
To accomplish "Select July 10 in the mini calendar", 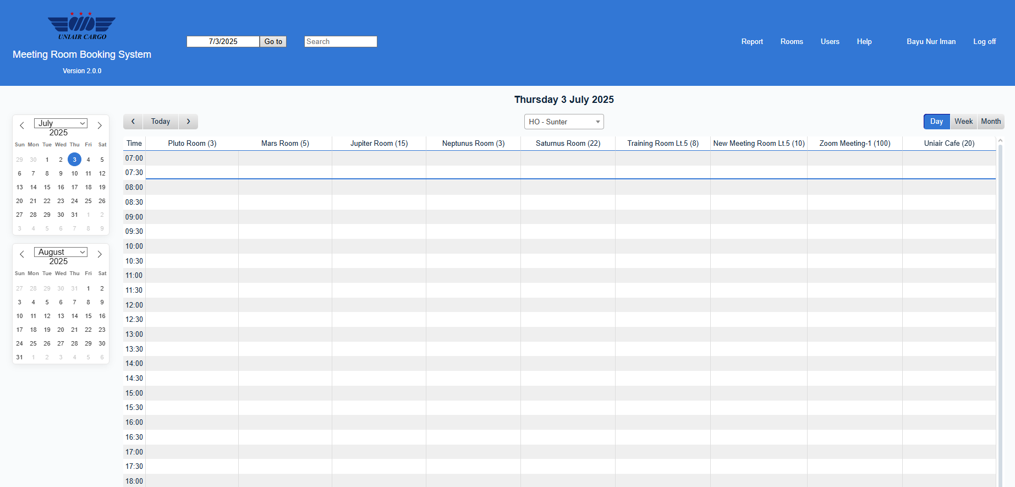I will 74,173.
